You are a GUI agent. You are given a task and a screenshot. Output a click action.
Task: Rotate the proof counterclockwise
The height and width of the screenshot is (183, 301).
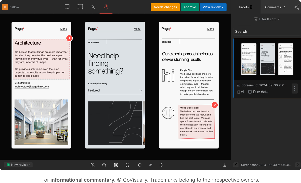pyautogui.click(x=140, y=165)
